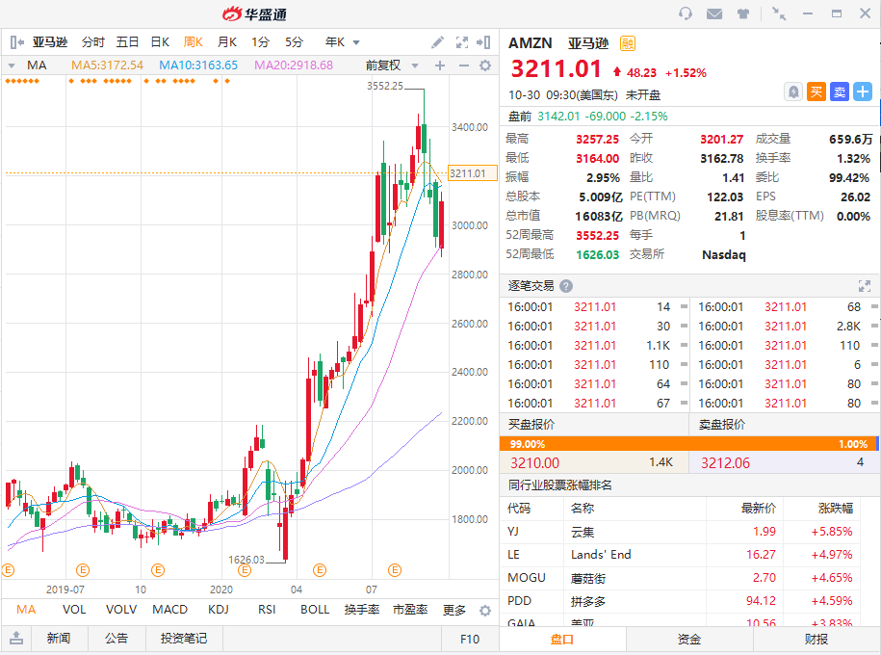The width and height of the screenshot is (881, 655).
Task: Sort by latest price column header
Action: (759, 509)
